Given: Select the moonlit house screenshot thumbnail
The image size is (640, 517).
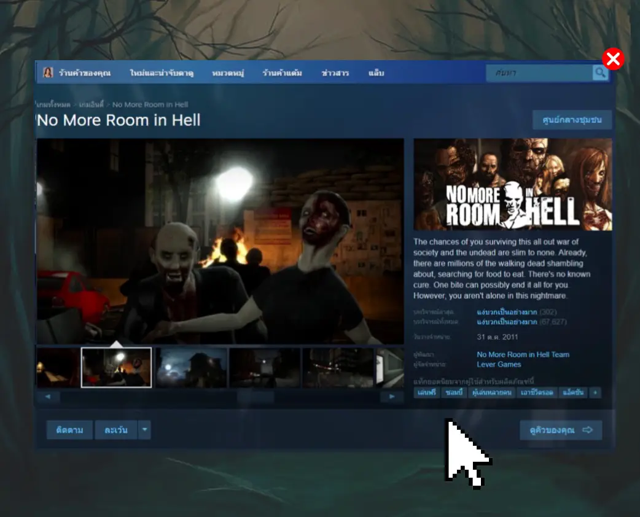Looking at the screenshot, I should pyautogui.click(x=191, y=368).
